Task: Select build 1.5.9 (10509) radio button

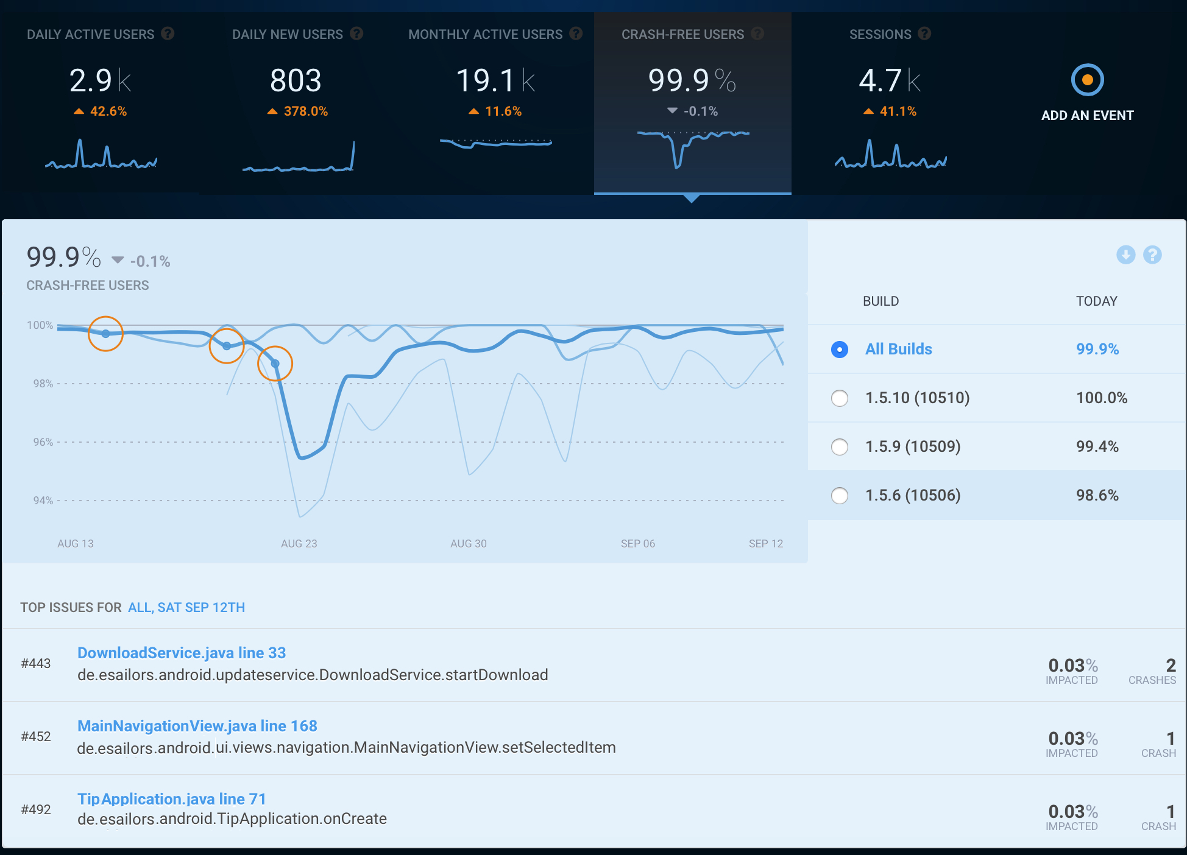Action: pos(840,447)
